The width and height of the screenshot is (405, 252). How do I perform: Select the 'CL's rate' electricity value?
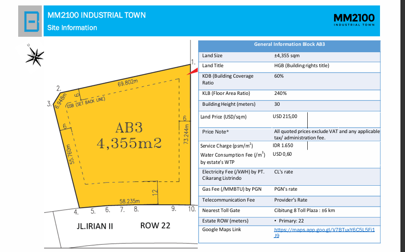[283, 172]
